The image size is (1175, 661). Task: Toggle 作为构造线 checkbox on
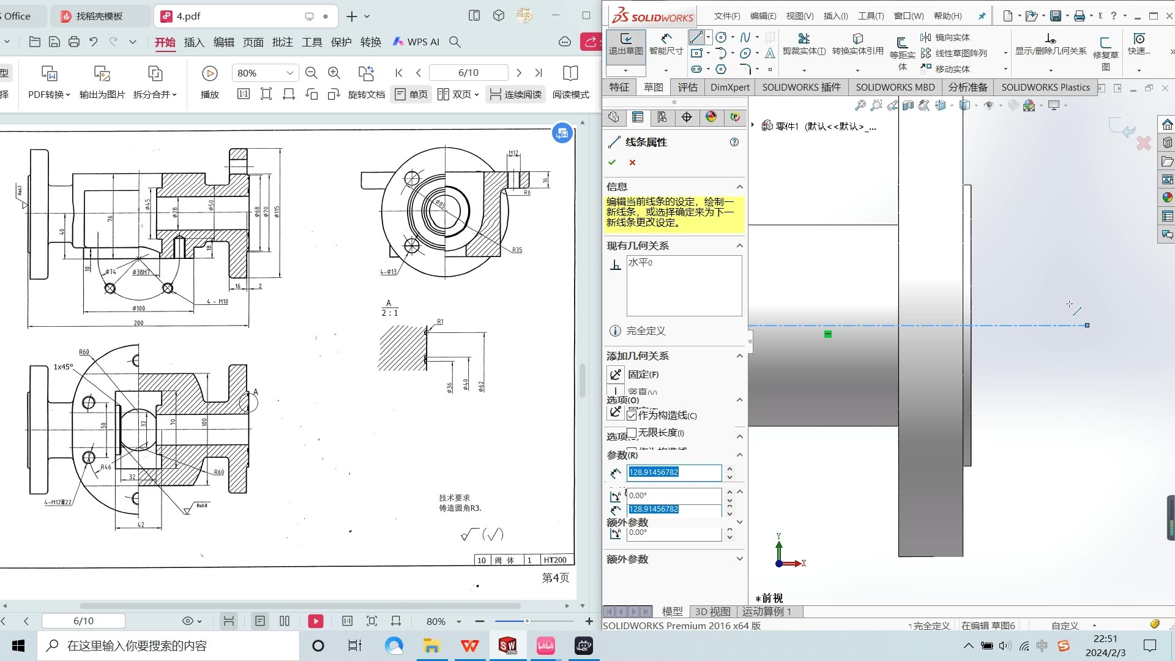pos(633,415)
